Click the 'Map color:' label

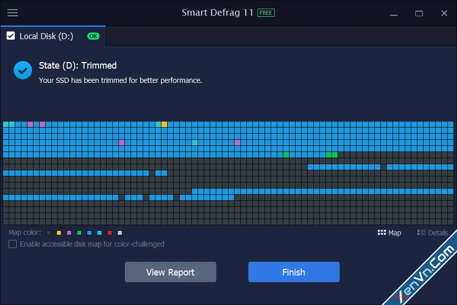(x=25, y=233)
